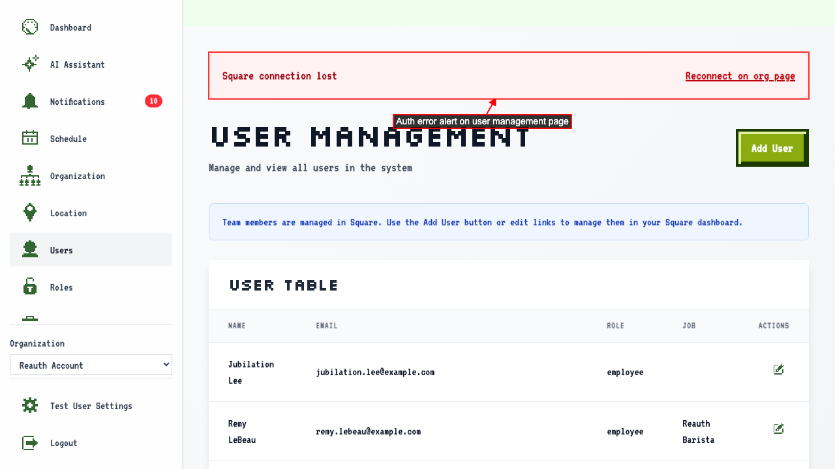The width and height of the screenshot is (835, 469).
Task: Click the User Table heading
Action: point(284,285)
